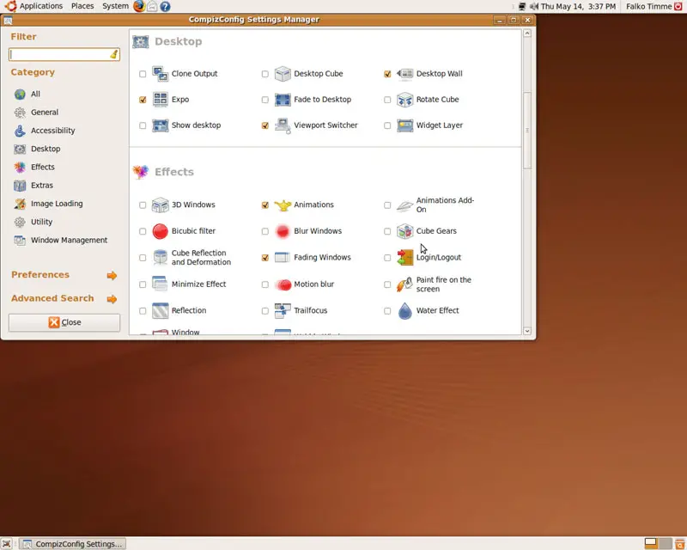Open the Rotate Cube plugin icon
Screen dimensions: 687x550
click(x=404, y=100)
